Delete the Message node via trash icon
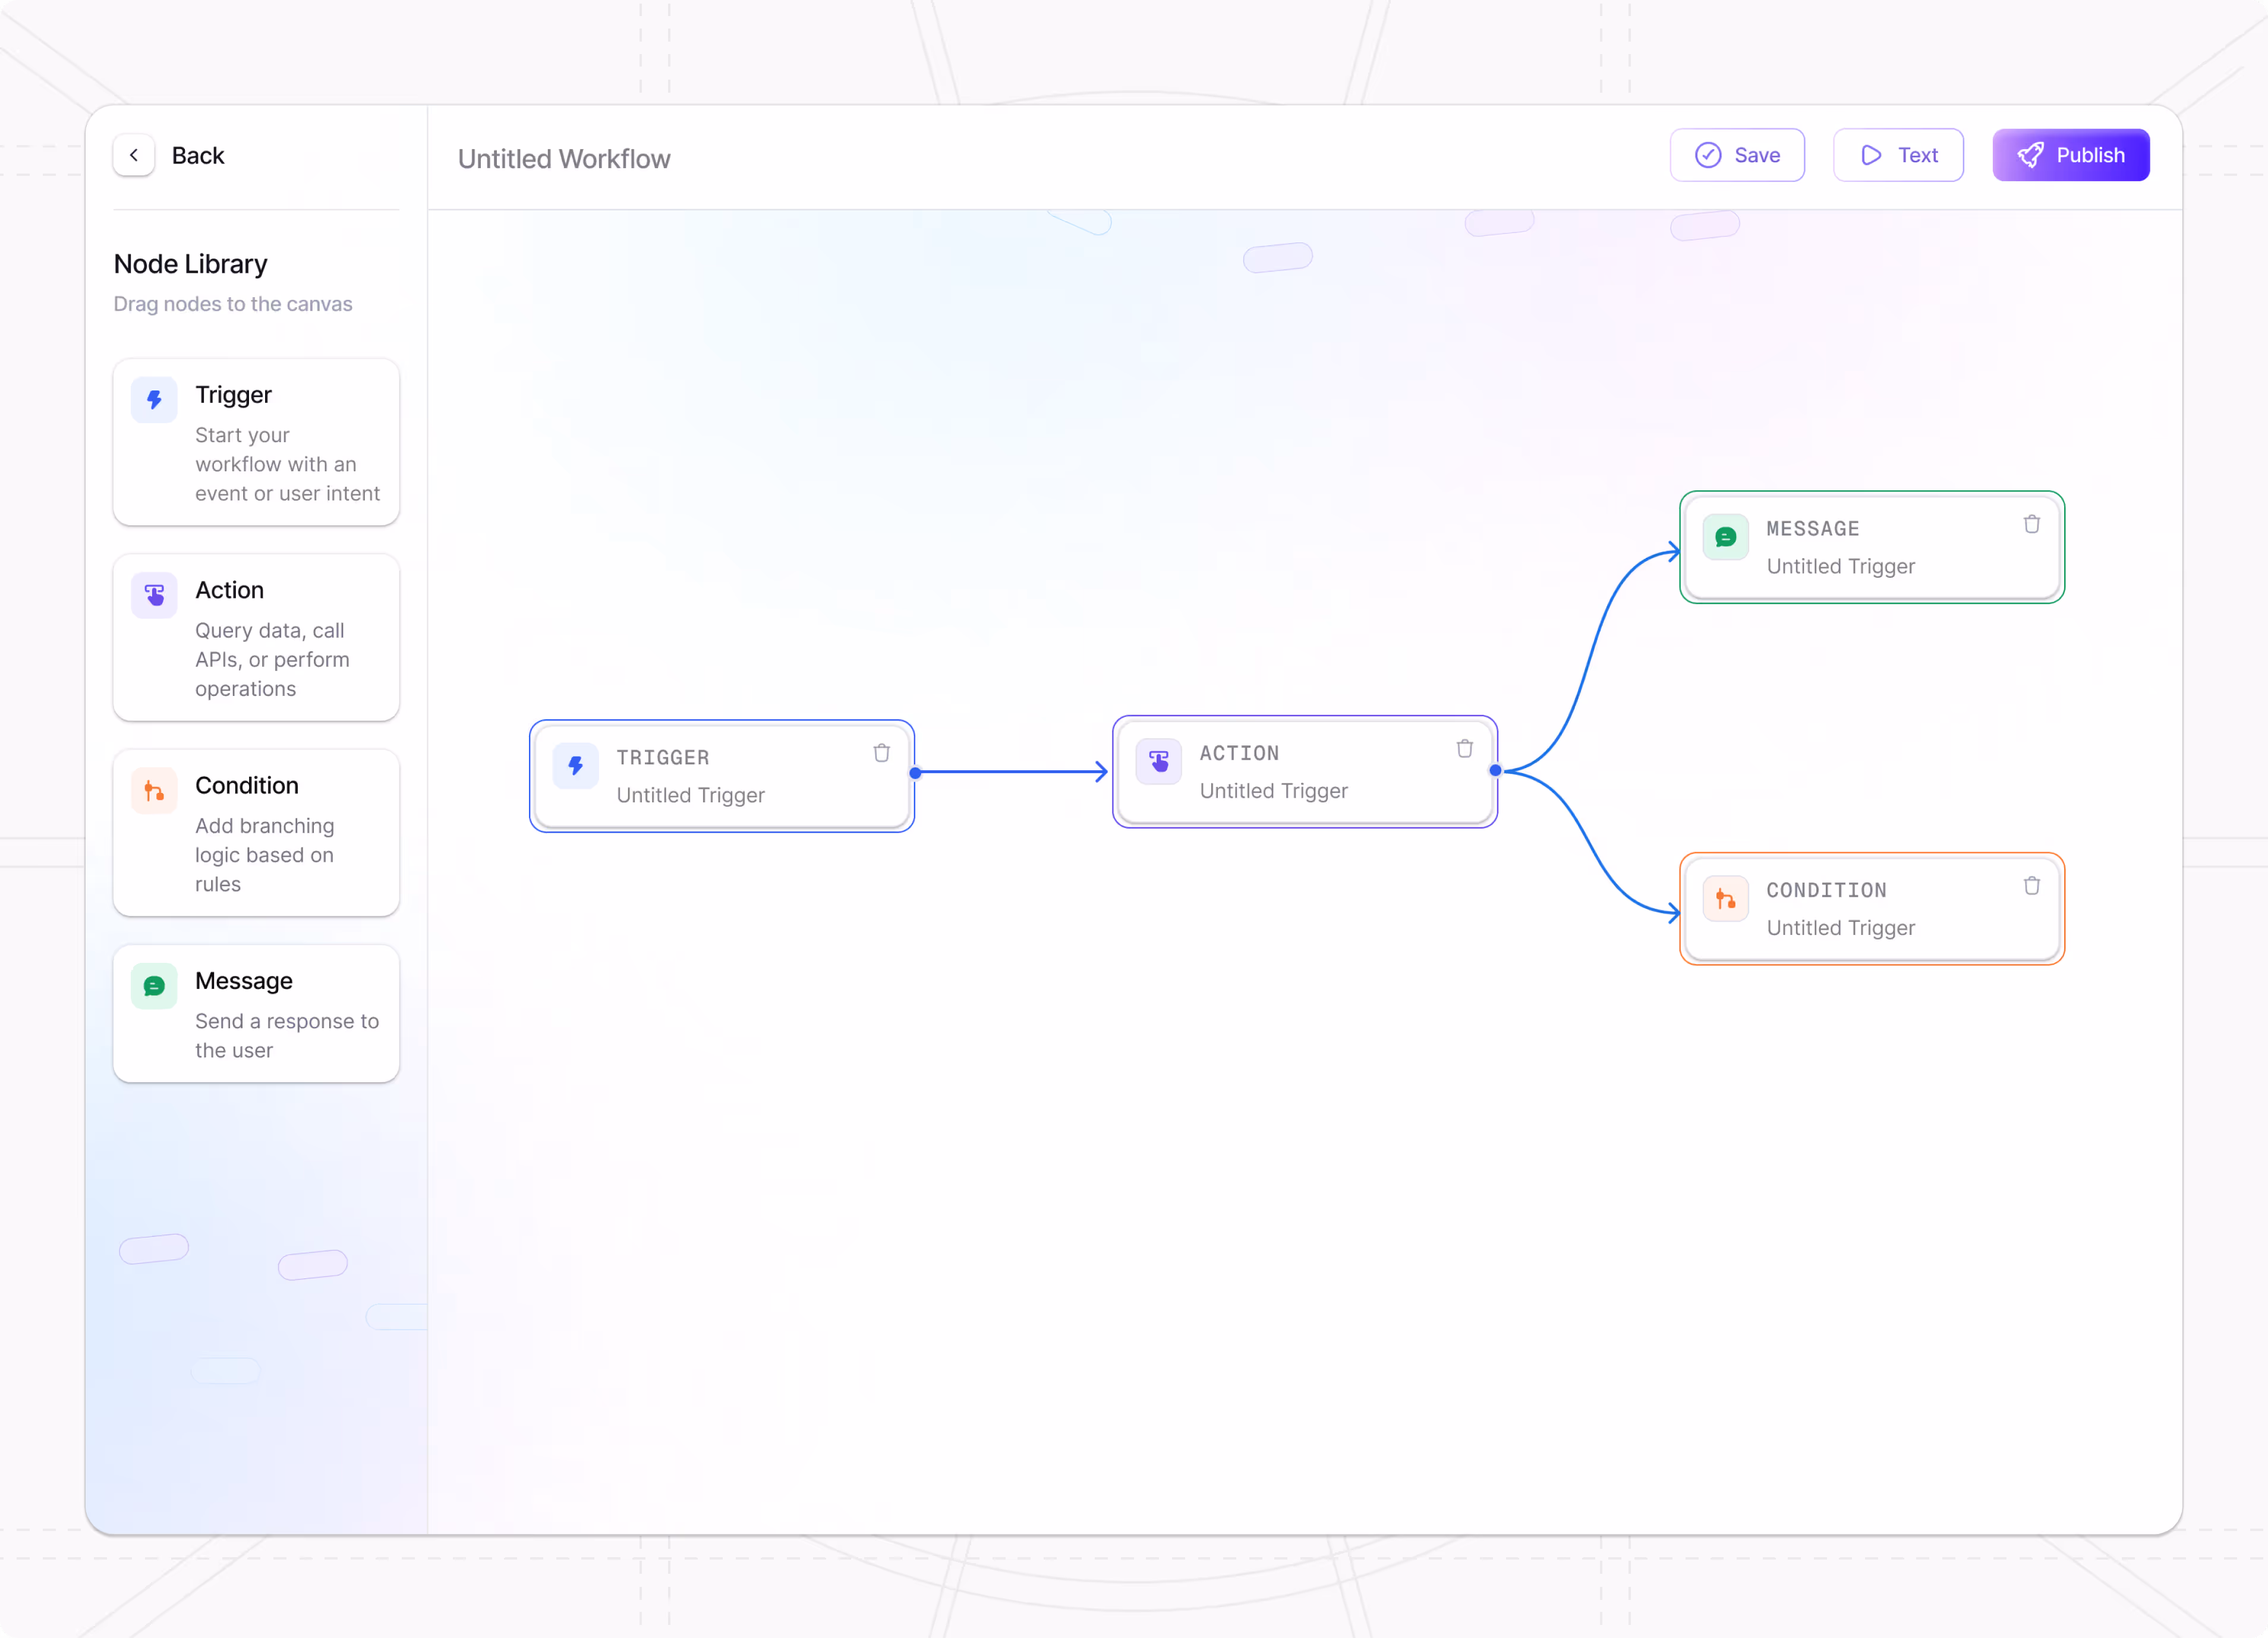This screenshot has height=1638, width=2268. pyautogui.click(x=2031, y=524)
